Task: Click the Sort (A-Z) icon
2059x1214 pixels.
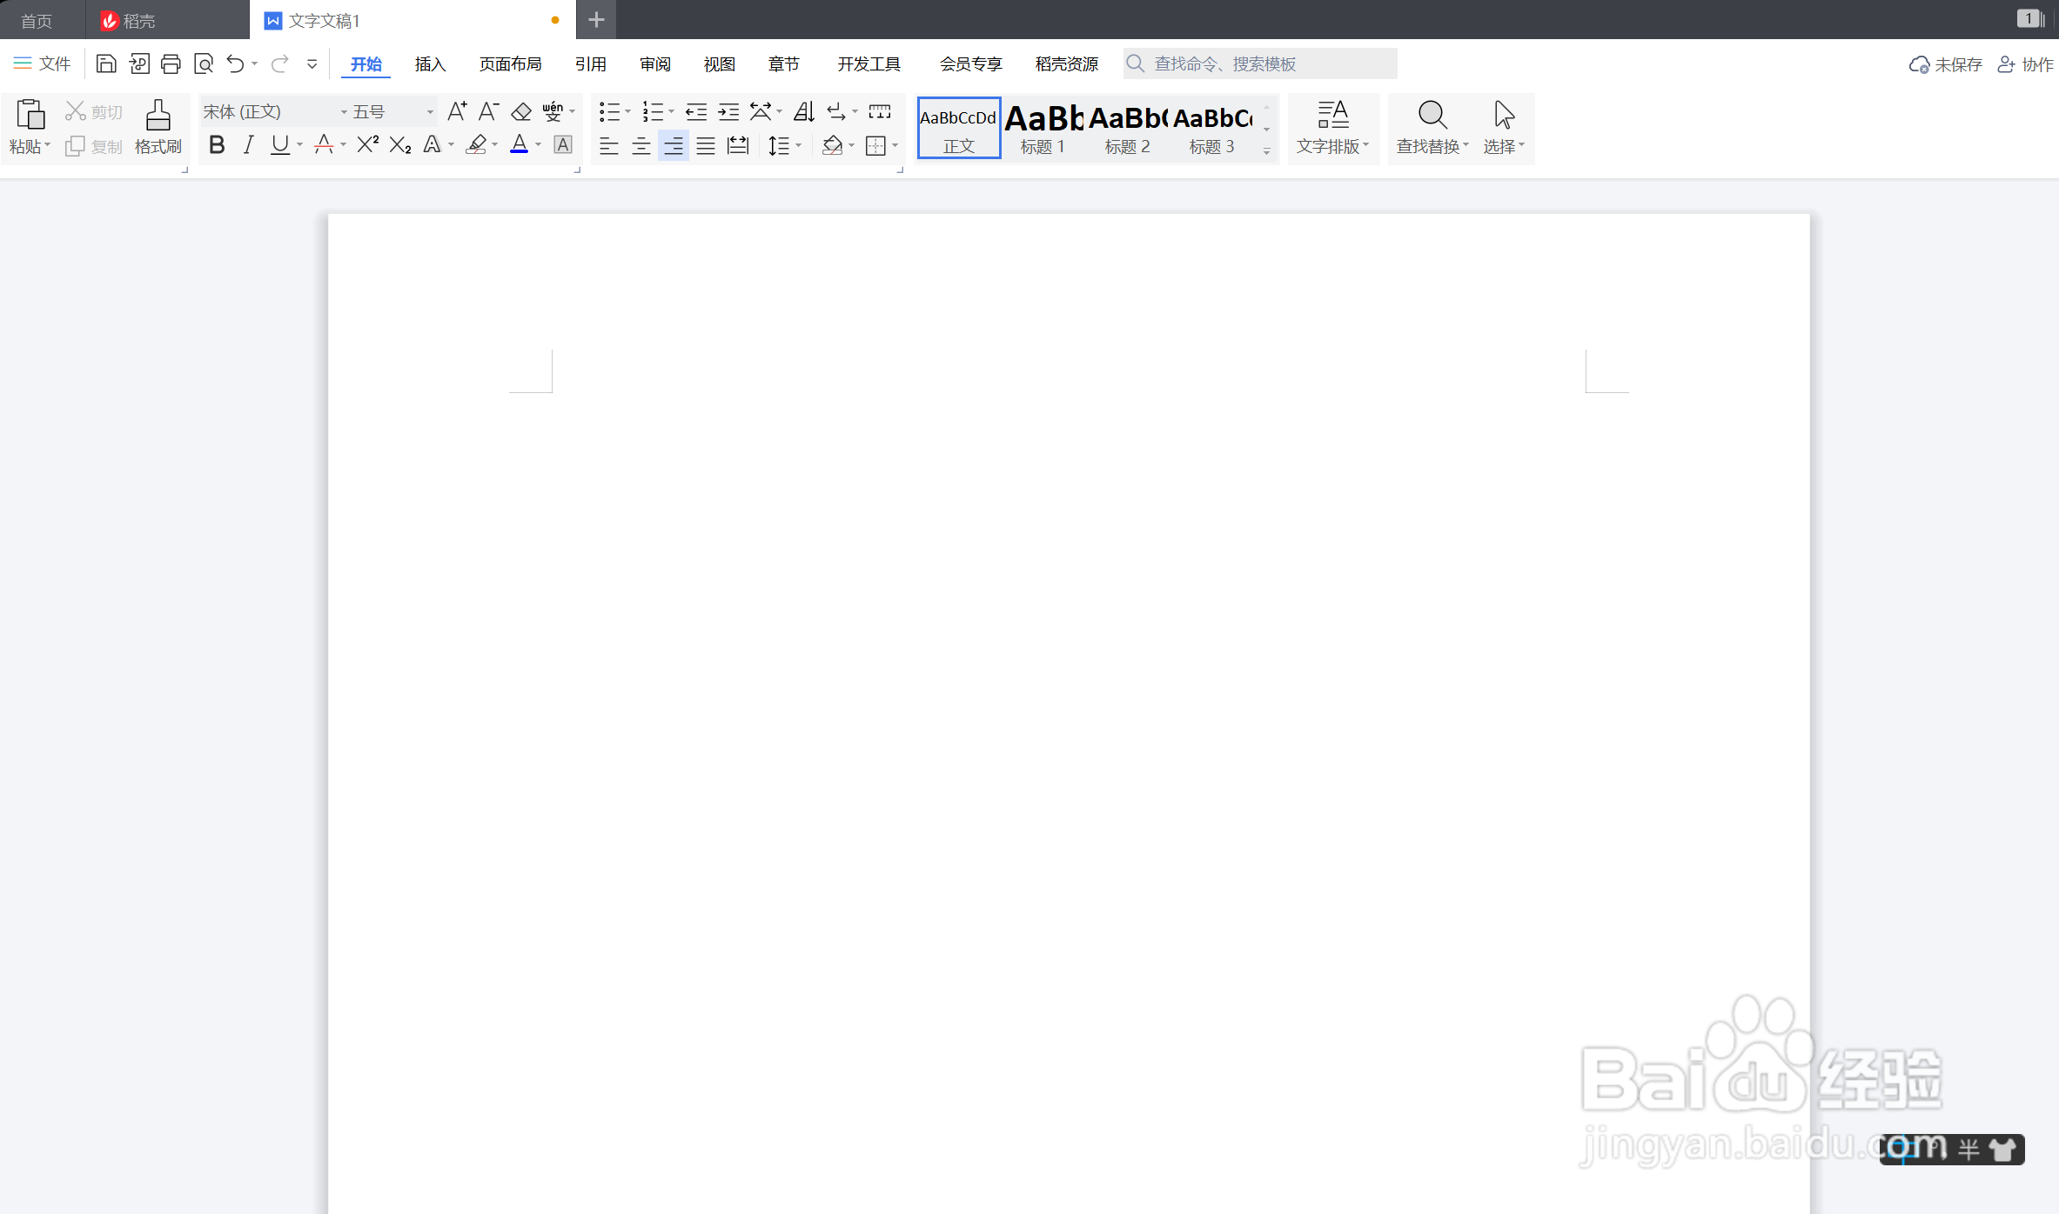Action: pyautogui.click(x=804, y=111)
